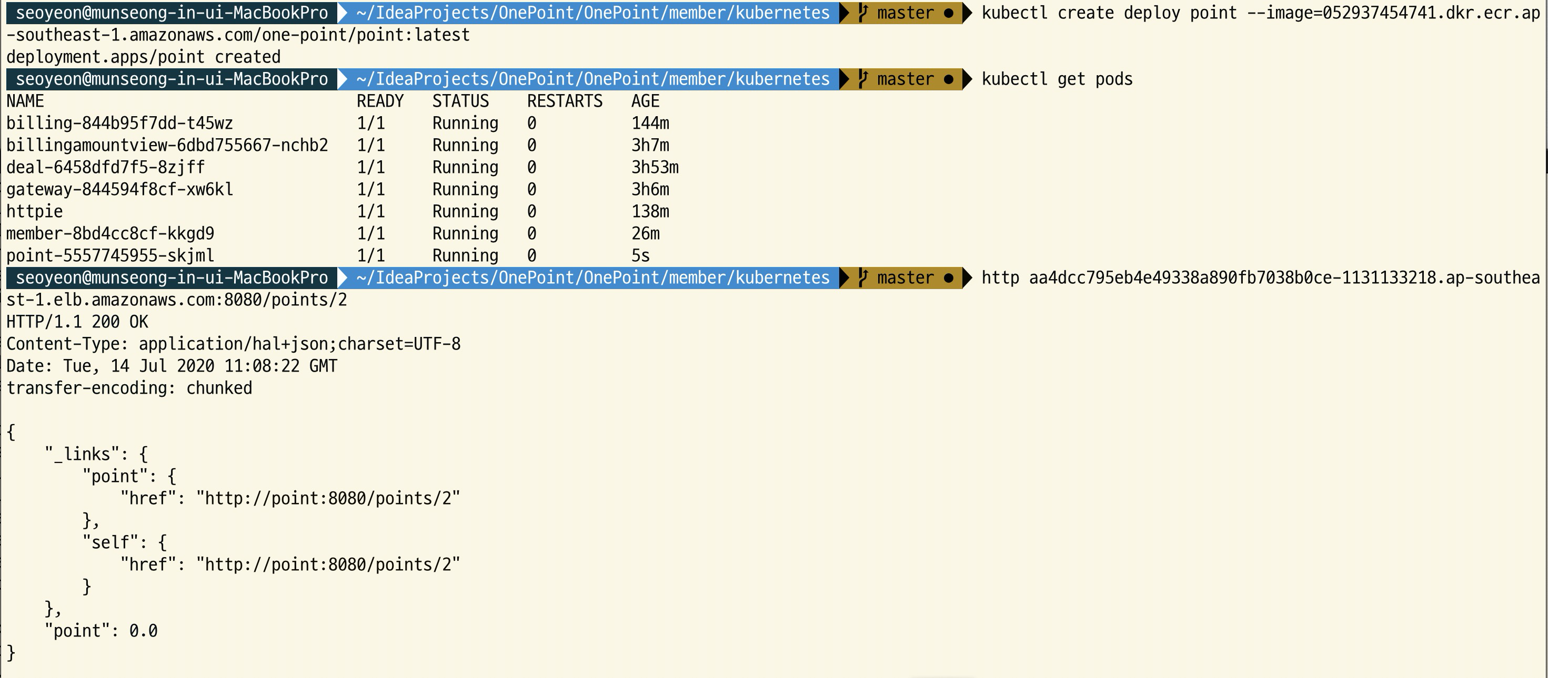The height and width of the screenshot is (678, 1548).
Task: Select the STATUS column header
Action: 460,101
